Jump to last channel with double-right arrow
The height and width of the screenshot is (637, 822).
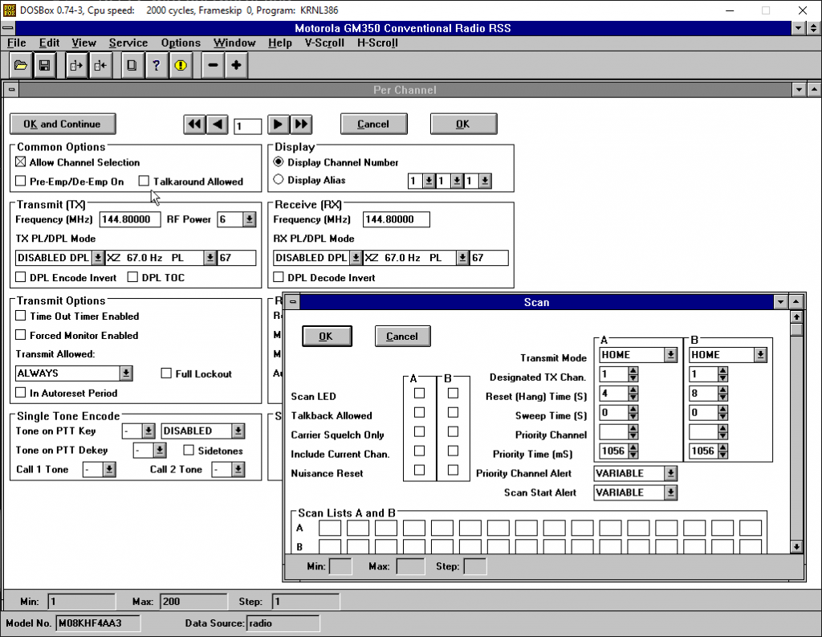tap(301, 124)
